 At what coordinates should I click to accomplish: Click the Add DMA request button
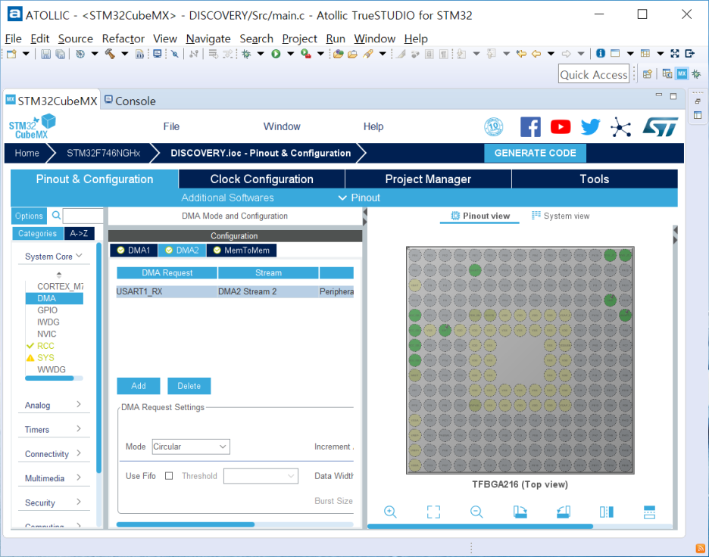(139, 386)
